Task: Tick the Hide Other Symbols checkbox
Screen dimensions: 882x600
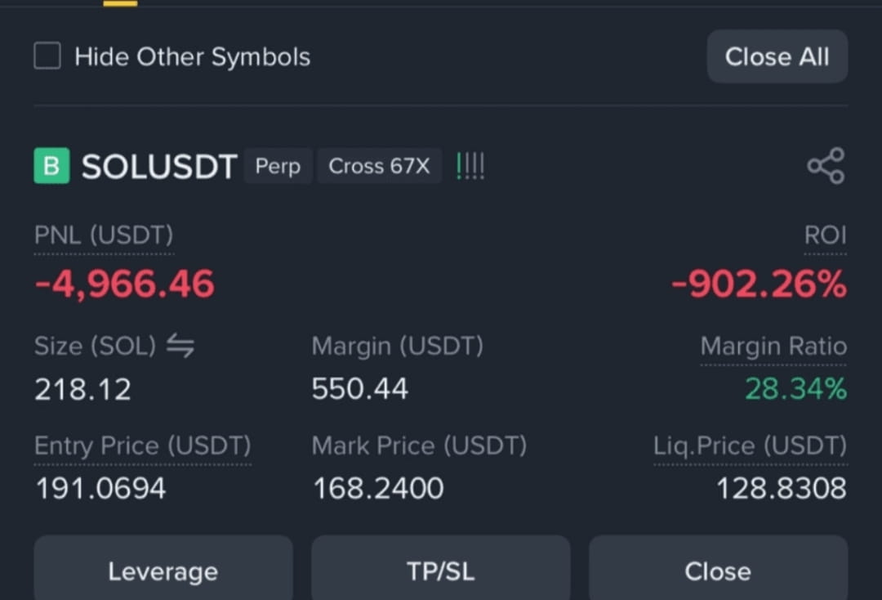Action: pos(47,56)
